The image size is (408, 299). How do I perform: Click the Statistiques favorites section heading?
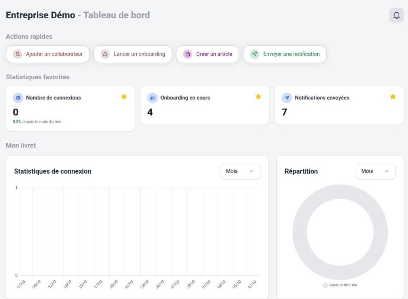point(38,77)
